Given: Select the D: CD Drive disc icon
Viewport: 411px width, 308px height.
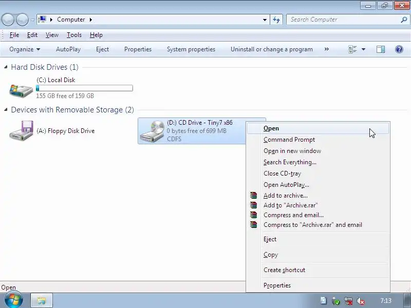Looking at the screenshot, I should coord(153,131).
